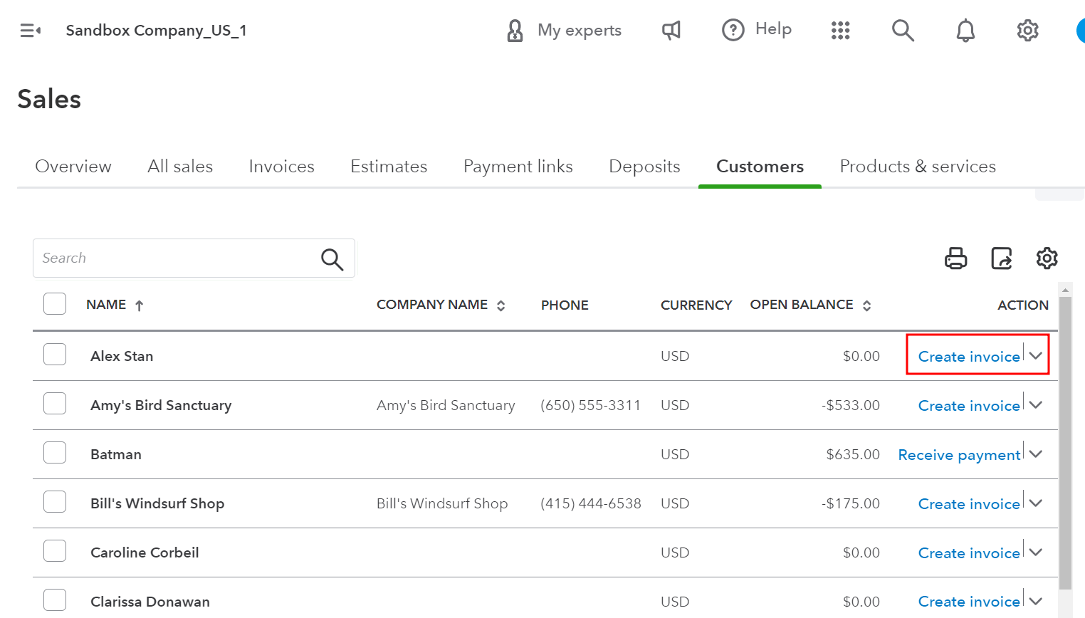The image size is (1085, 618).
Task: Export the customer list
Action: 1002,258
